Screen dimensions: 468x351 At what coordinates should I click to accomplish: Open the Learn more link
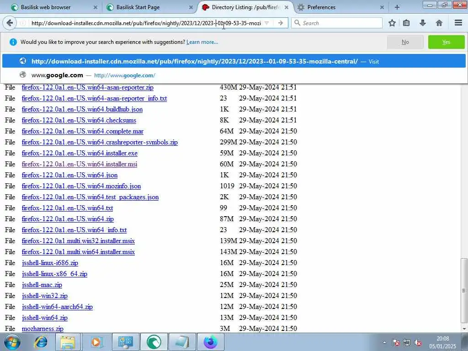pos(202,42)
